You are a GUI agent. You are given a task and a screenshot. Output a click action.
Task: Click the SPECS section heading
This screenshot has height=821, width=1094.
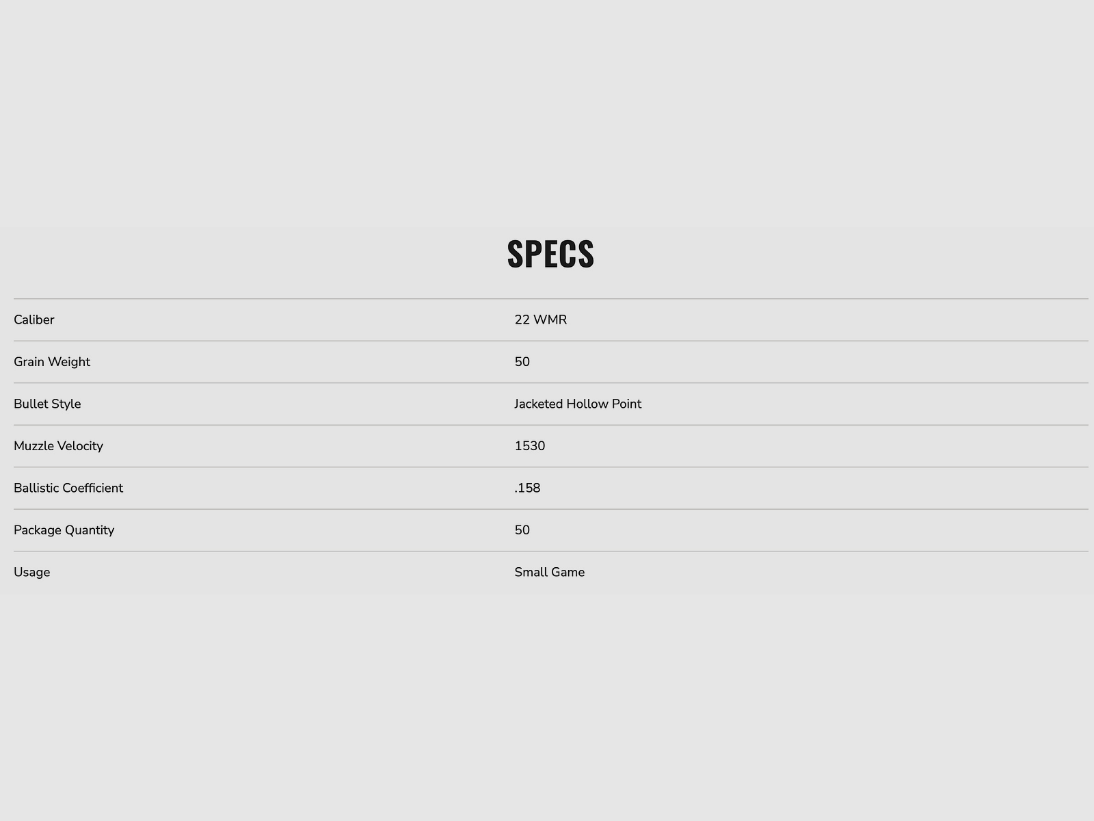pos(550,254)
